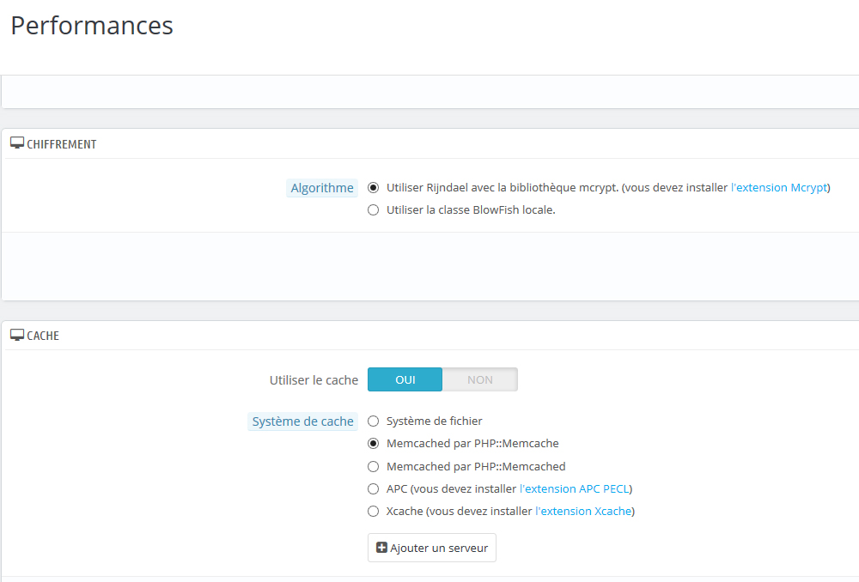Click the Performances page title
This screenshot has height=582, width=859.
[92, 26]
